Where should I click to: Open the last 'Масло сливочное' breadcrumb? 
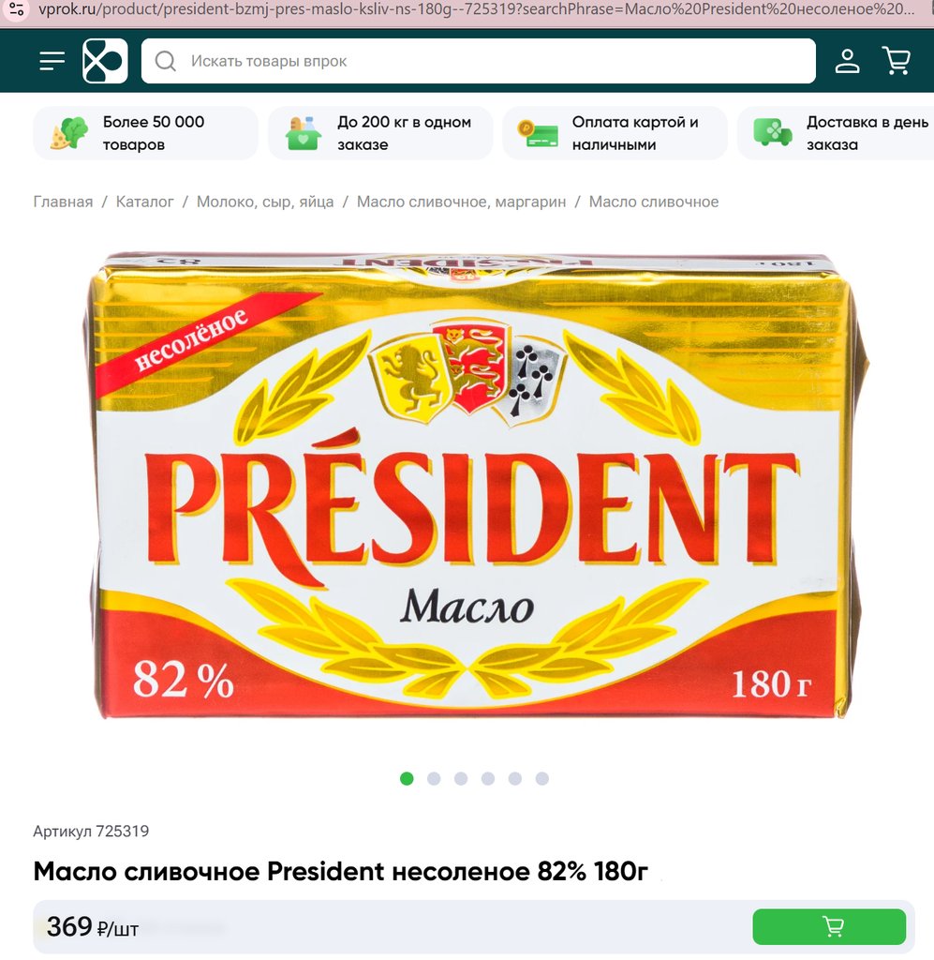pyautogui.click(x=653, y=202)
